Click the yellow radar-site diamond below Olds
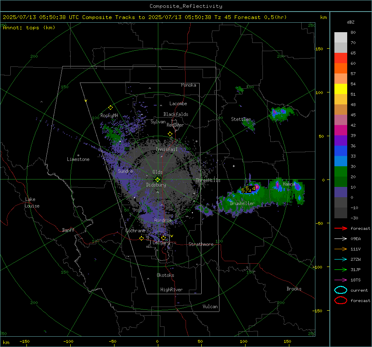 157,179
